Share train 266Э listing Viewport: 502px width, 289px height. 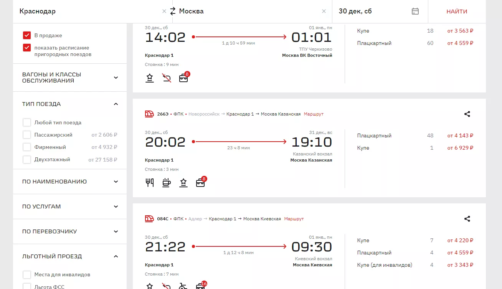click(x=467, y=114)
